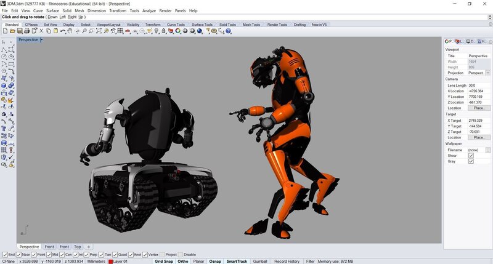Select the Pan hand tool
Screen dimensions: 493x264
click(70, 31)
